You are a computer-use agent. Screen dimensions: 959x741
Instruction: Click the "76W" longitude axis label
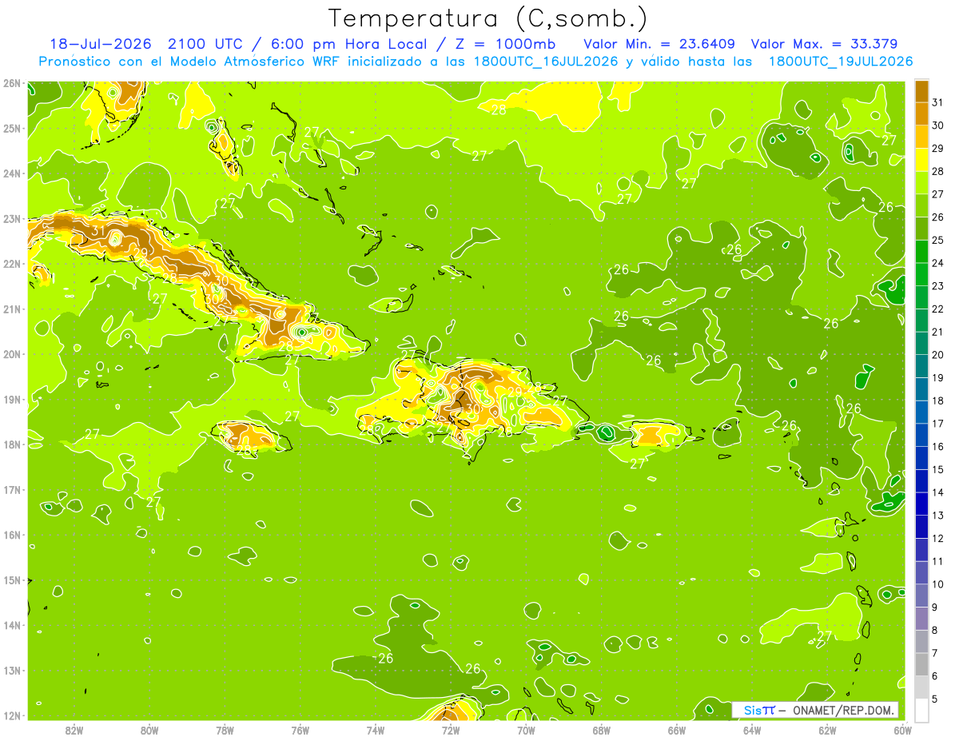point(300,730)
